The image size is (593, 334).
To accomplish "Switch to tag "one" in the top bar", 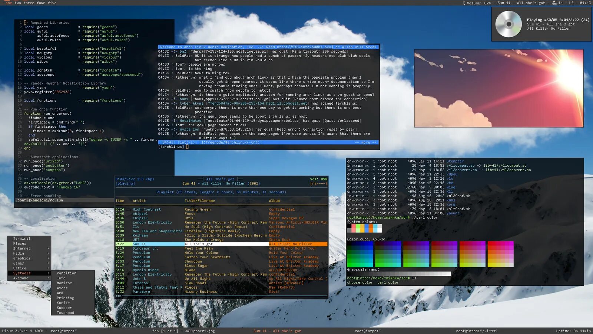I will tap(9, 3).
